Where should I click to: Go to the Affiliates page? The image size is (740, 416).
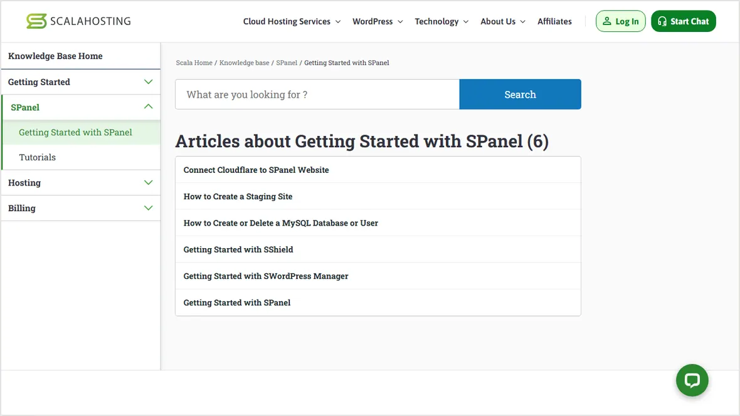554,21
